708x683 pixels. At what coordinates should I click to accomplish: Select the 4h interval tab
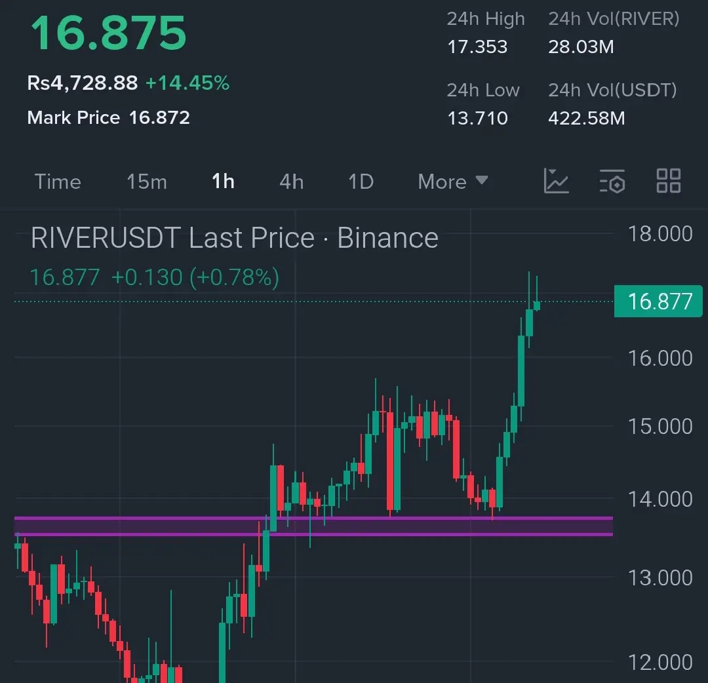pos(291,182)
